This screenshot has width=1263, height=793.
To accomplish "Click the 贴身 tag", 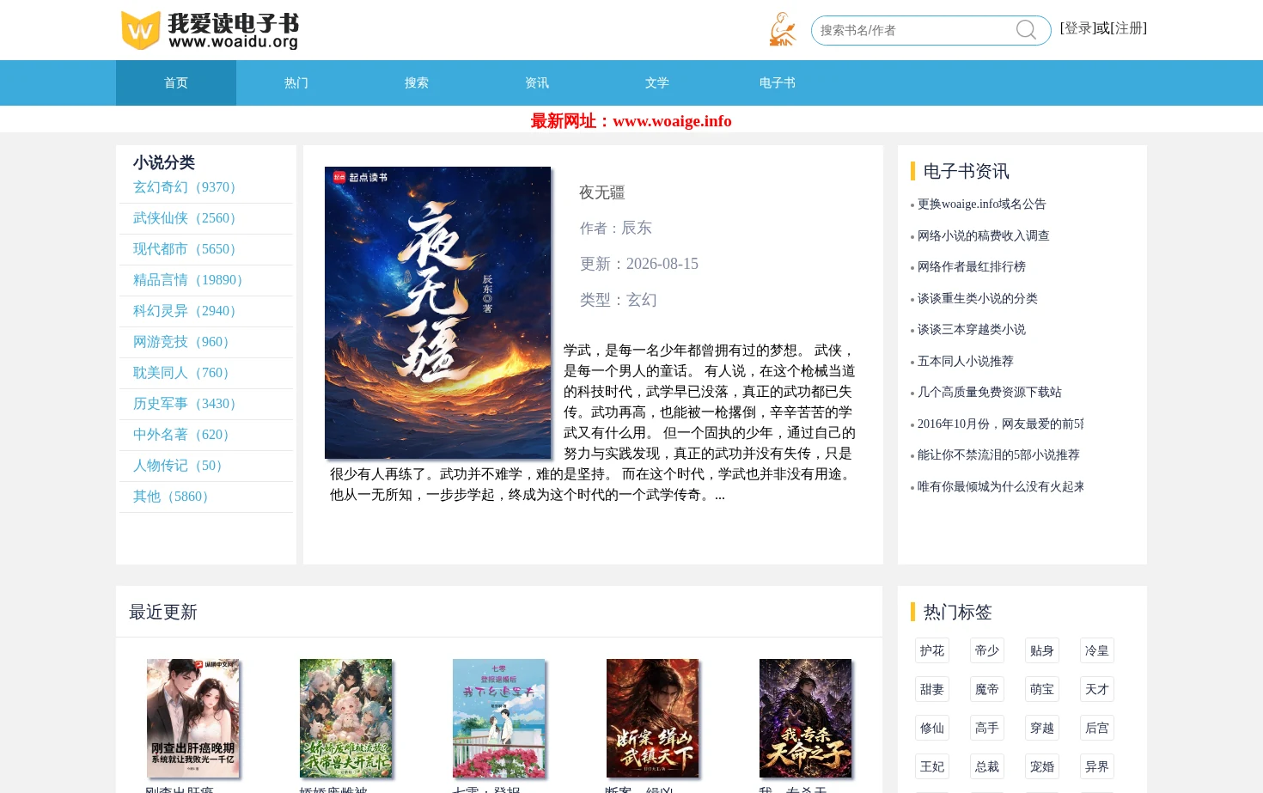I will point(1042,650).
